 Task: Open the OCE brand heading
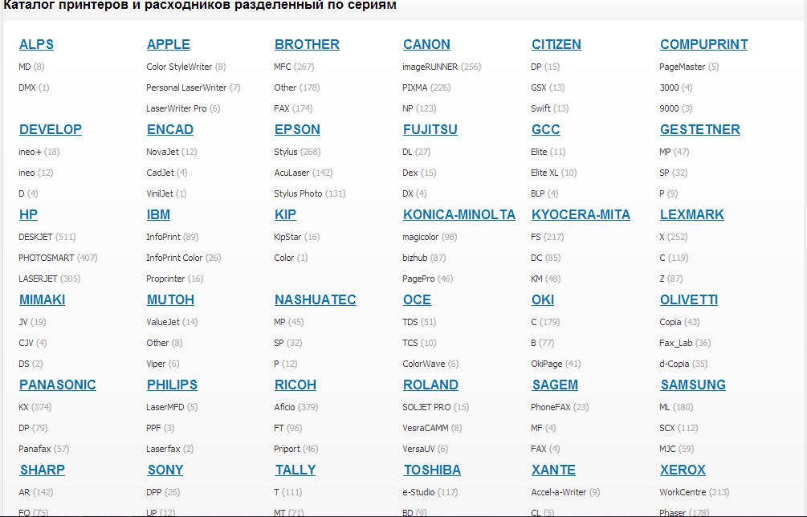point(417,300)
